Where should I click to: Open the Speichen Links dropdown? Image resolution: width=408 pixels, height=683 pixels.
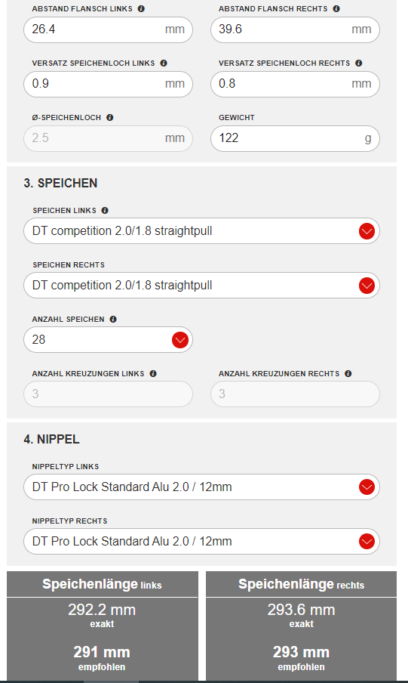click(201, 231)
